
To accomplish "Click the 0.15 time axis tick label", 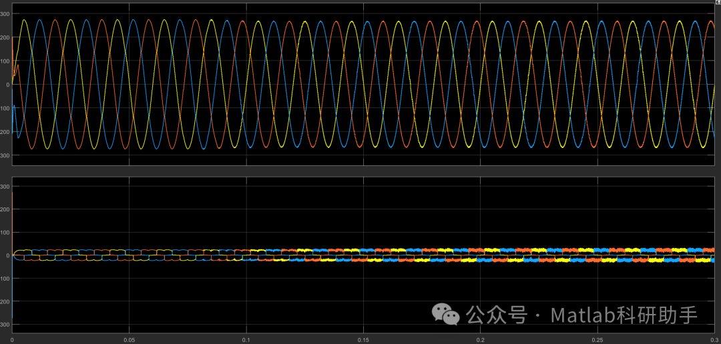I will (363, 340).
